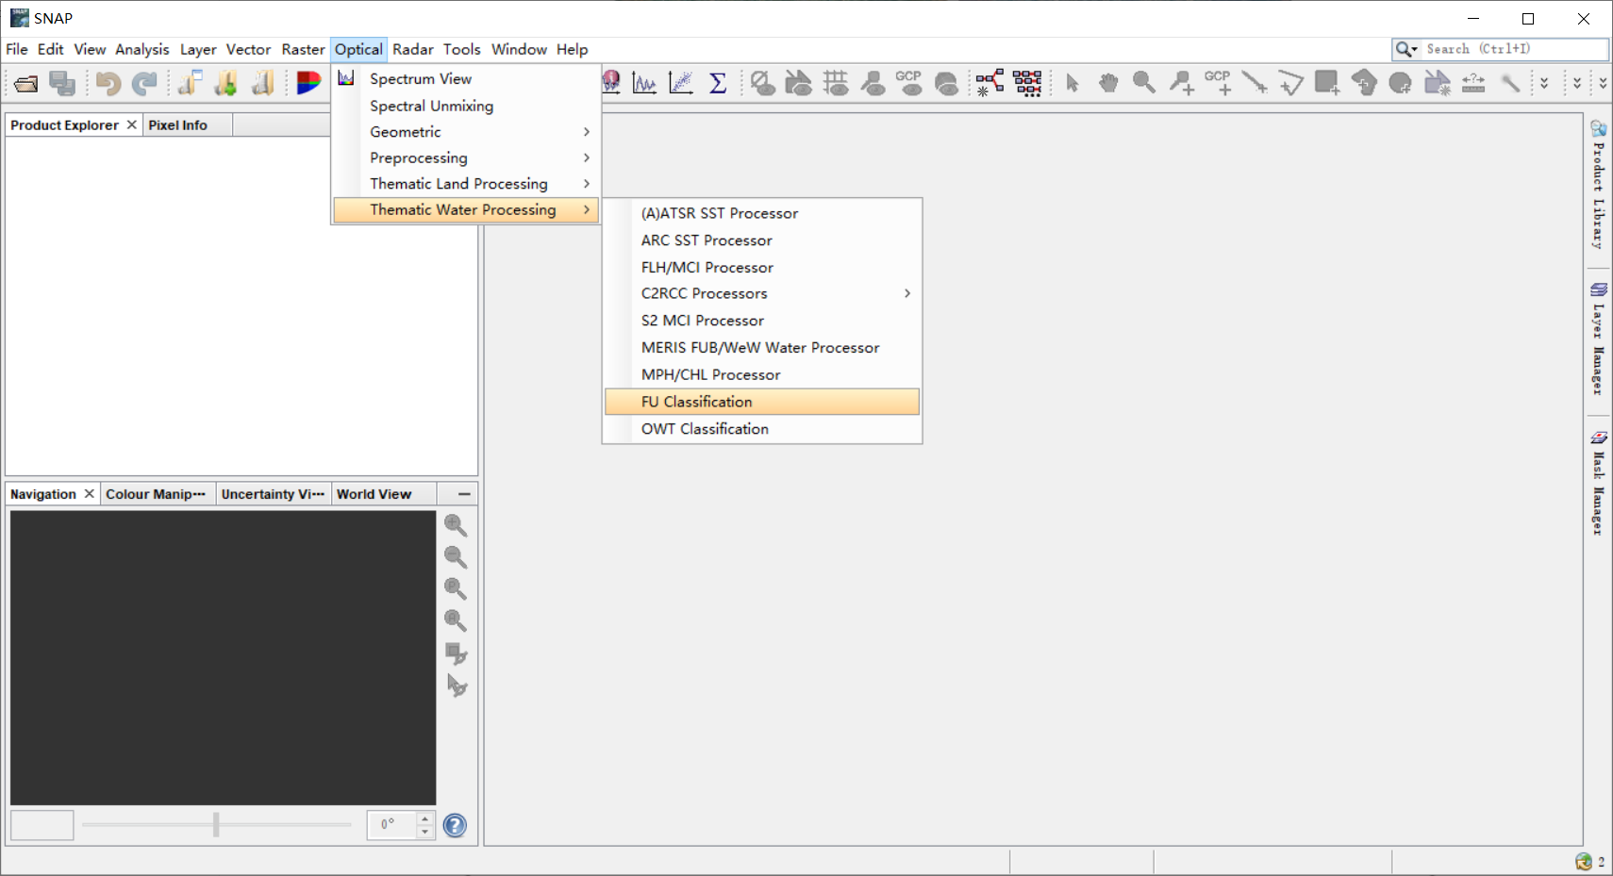Viewport: 1613px width, 876px height.
Task: Open the Mask Manager side panel
Action: (1598, 483)
